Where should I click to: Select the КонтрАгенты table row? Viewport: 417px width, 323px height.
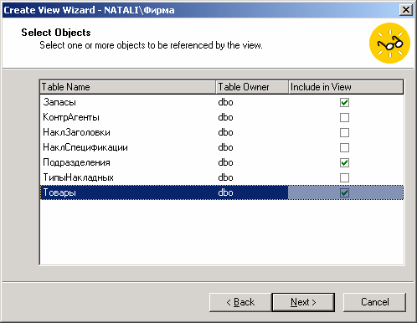click(x=222, y=117)
